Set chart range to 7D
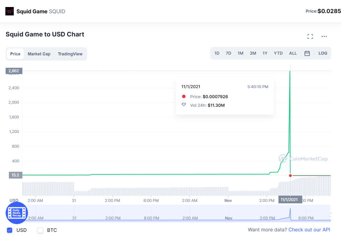This screenshot has width=341, height=244. [228, 53]
